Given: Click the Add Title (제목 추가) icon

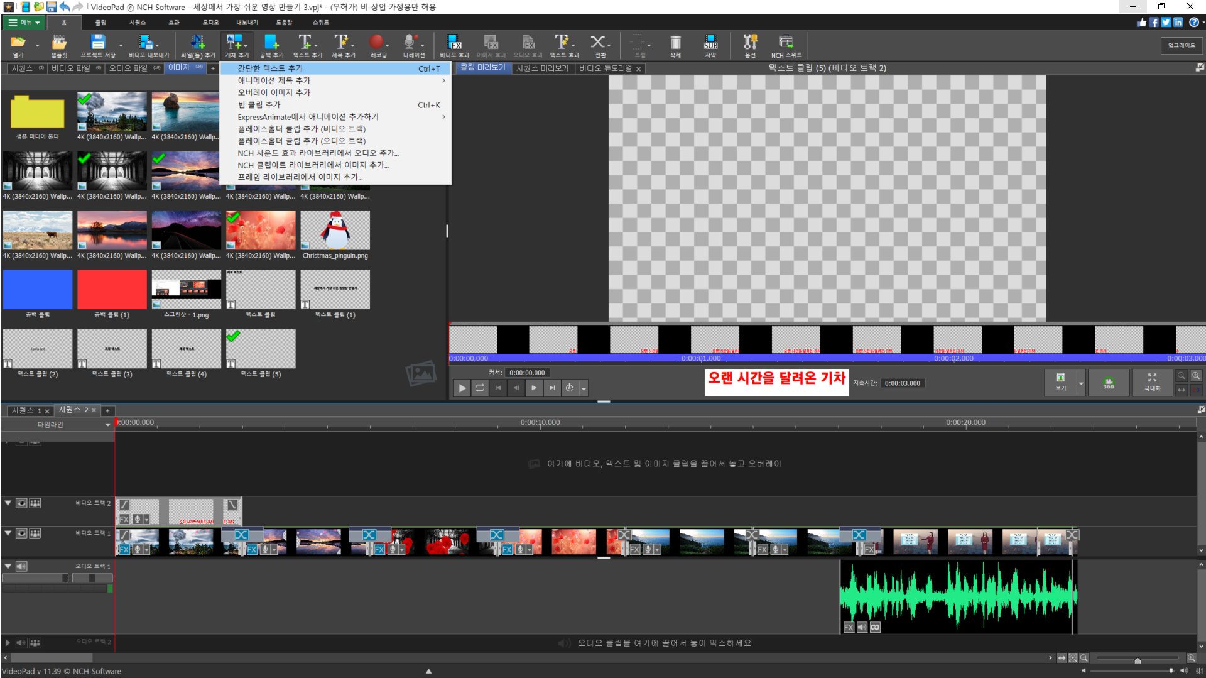Looking at the screenshot, I should [x=341, y=43].
